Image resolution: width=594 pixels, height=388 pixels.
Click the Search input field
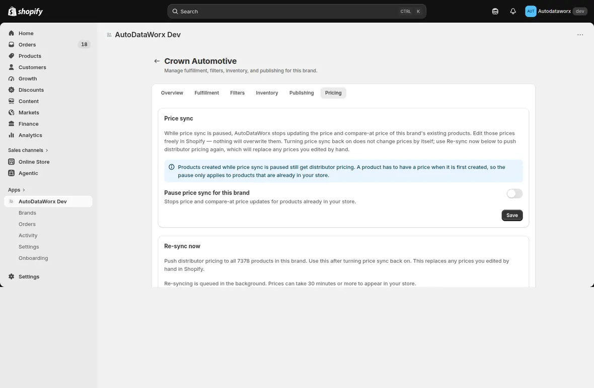(296, 12)
